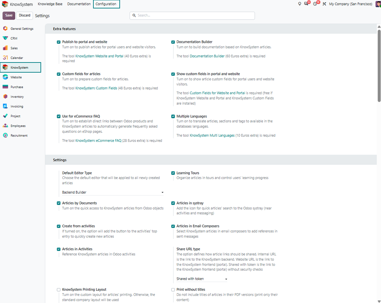
Task: Select KnowSystem in the settings sidebar
Action: [x=21, y=68]
